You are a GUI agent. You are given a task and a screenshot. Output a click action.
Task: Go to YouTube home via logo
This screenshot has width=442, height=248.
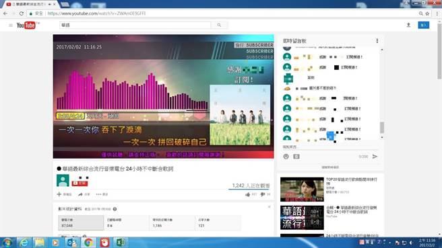pyautogui.click(x=26, y=26)
